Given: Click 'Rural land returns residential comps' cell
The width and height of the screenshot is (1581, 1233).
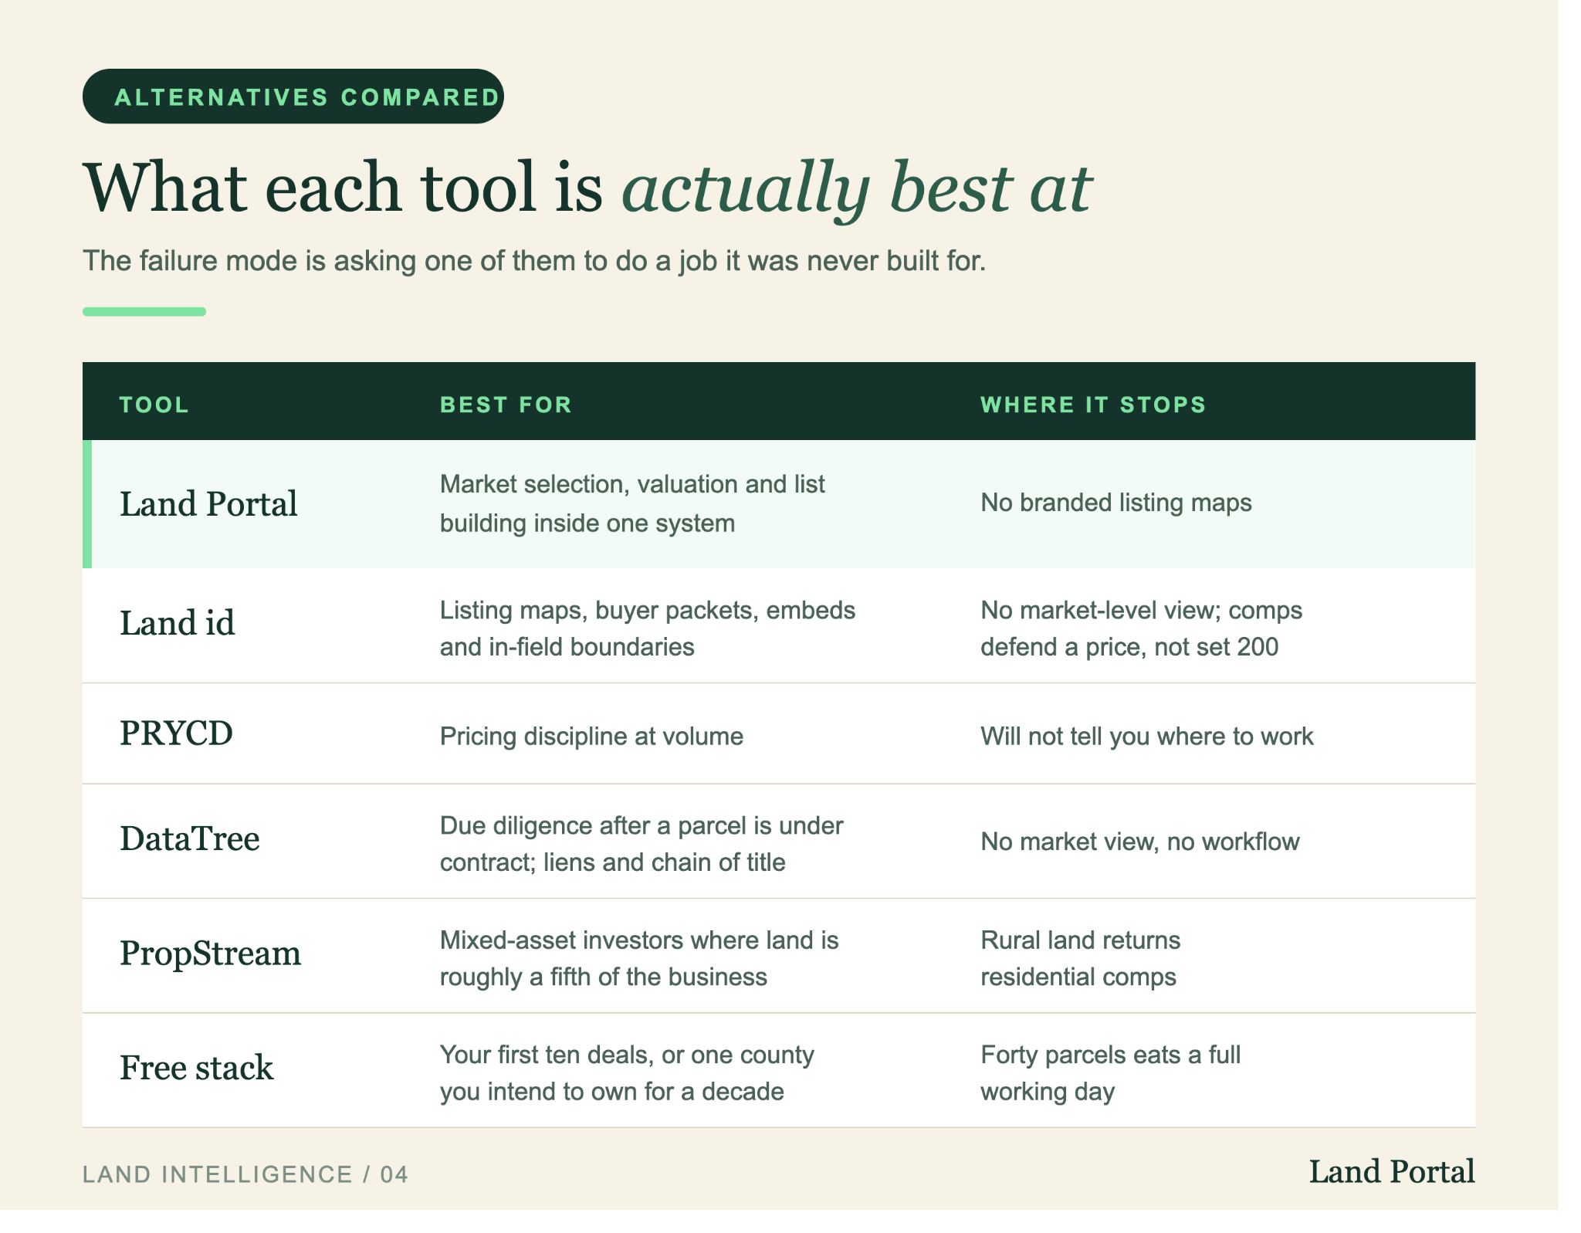Looking at the screenshot, I should coord(1081,958).
